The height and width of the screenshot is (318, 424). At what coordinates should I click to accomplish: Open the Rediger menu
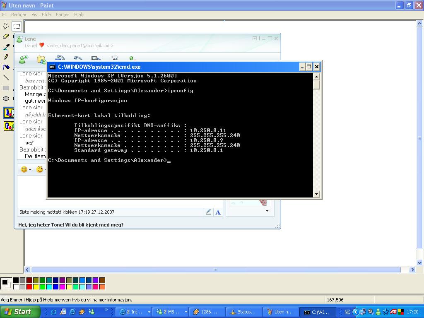pos(19,14)
